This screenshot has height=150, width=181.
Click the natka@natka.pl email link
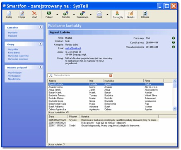tap(73, 48)
